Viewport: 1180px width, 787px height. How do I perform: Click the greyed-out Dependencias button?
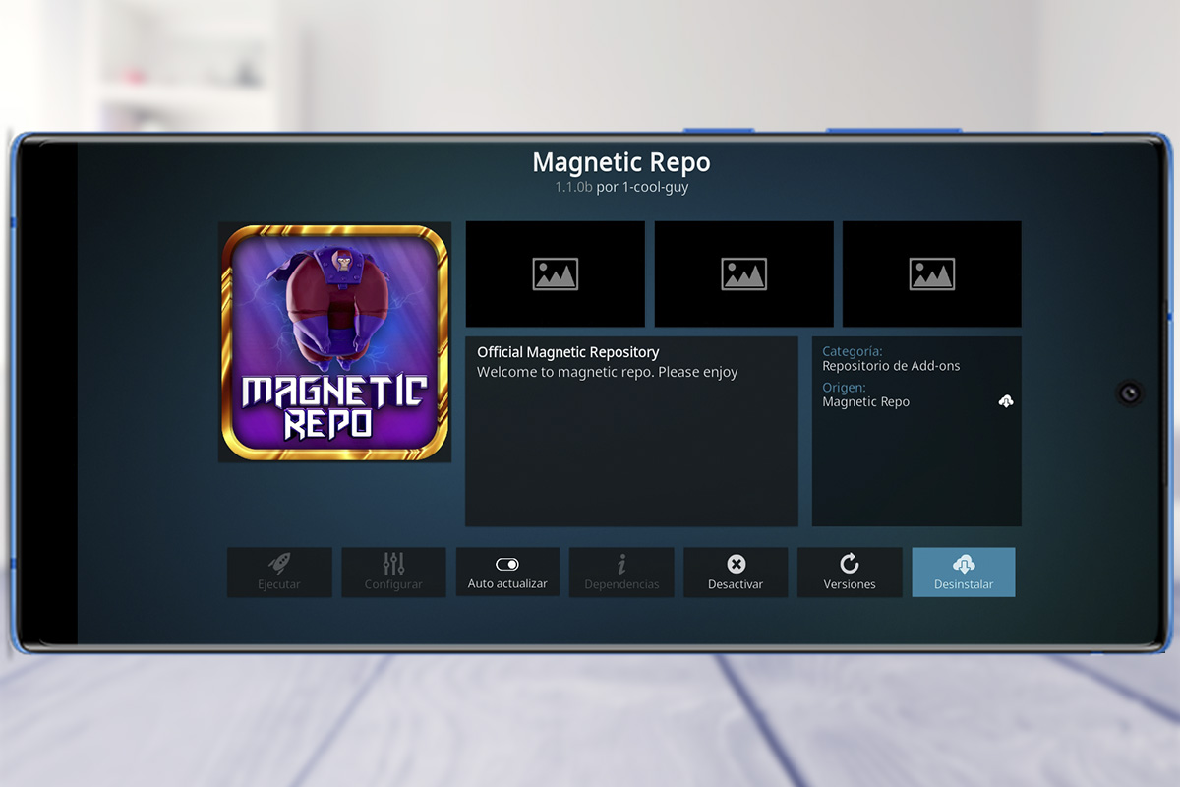[x=621, y=572]
